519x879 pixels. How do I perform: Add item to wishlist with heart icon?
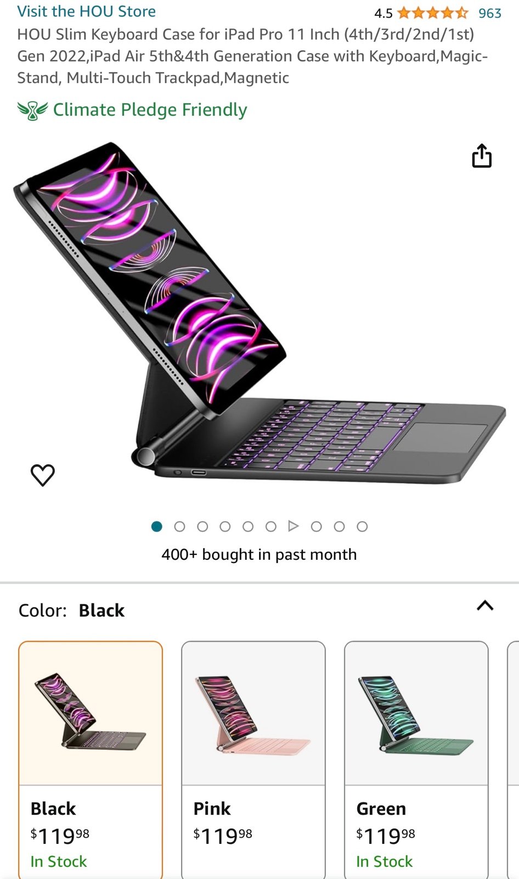(x=43, y=475)
